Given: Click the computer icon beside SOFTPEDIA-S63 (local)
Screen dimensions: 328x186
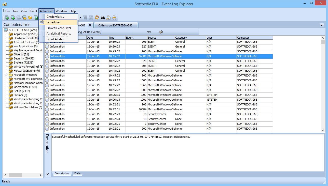Looking at the screenshot, I should [x=6, y=30].
